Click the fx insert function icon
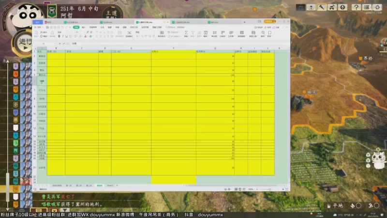Viewport: 387px width, 218px height. [68, 44]
